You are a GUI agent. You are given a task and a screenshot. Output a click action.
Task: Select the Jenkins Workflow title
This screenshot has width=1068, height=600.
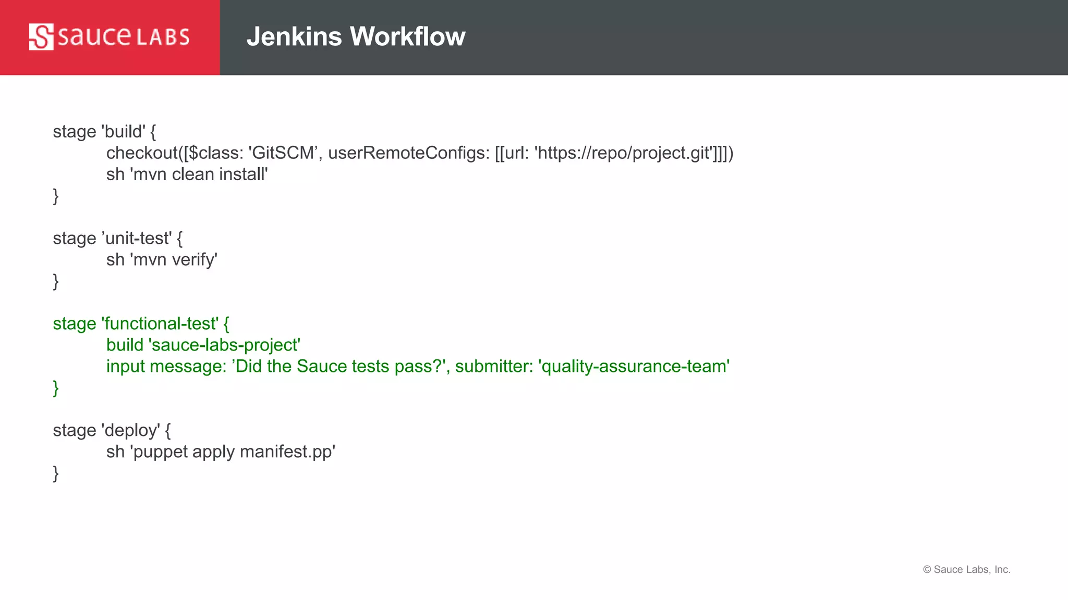[x=356, y=36]
